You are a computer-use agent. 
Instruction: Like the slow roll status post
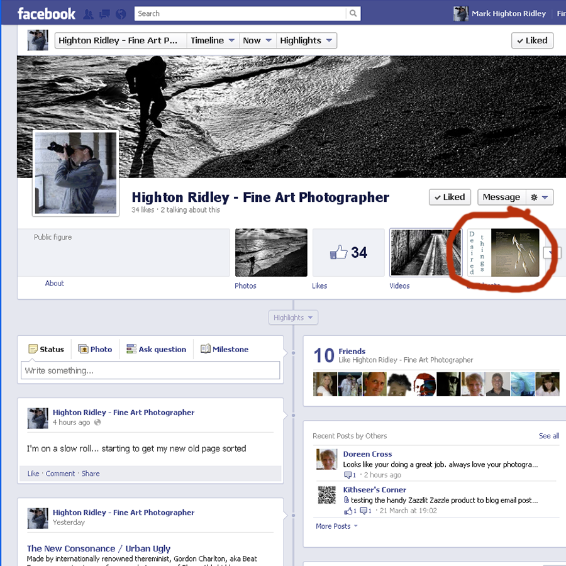[x=33, y=474]
